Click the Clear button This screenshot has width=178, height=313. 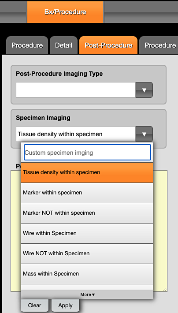click(34, 306)
